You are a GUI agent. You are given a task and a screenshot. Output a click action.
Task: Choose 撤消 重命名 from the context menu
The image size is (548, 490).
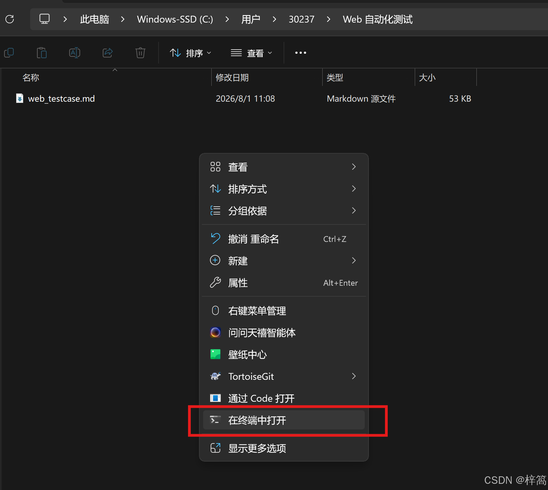(x=284, y=239)
